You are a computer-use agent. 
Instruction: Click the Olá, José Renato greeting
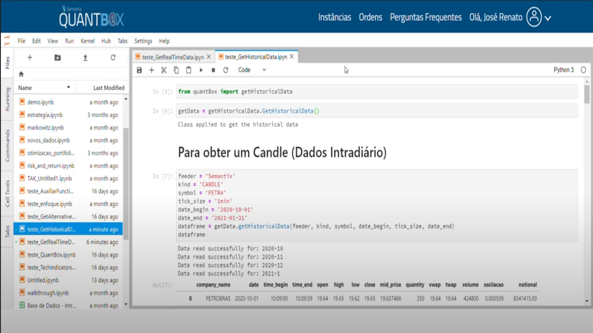496,18
